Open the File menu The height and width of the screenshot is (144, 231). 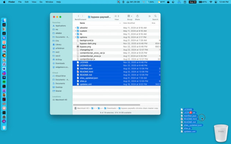[20, 2]
